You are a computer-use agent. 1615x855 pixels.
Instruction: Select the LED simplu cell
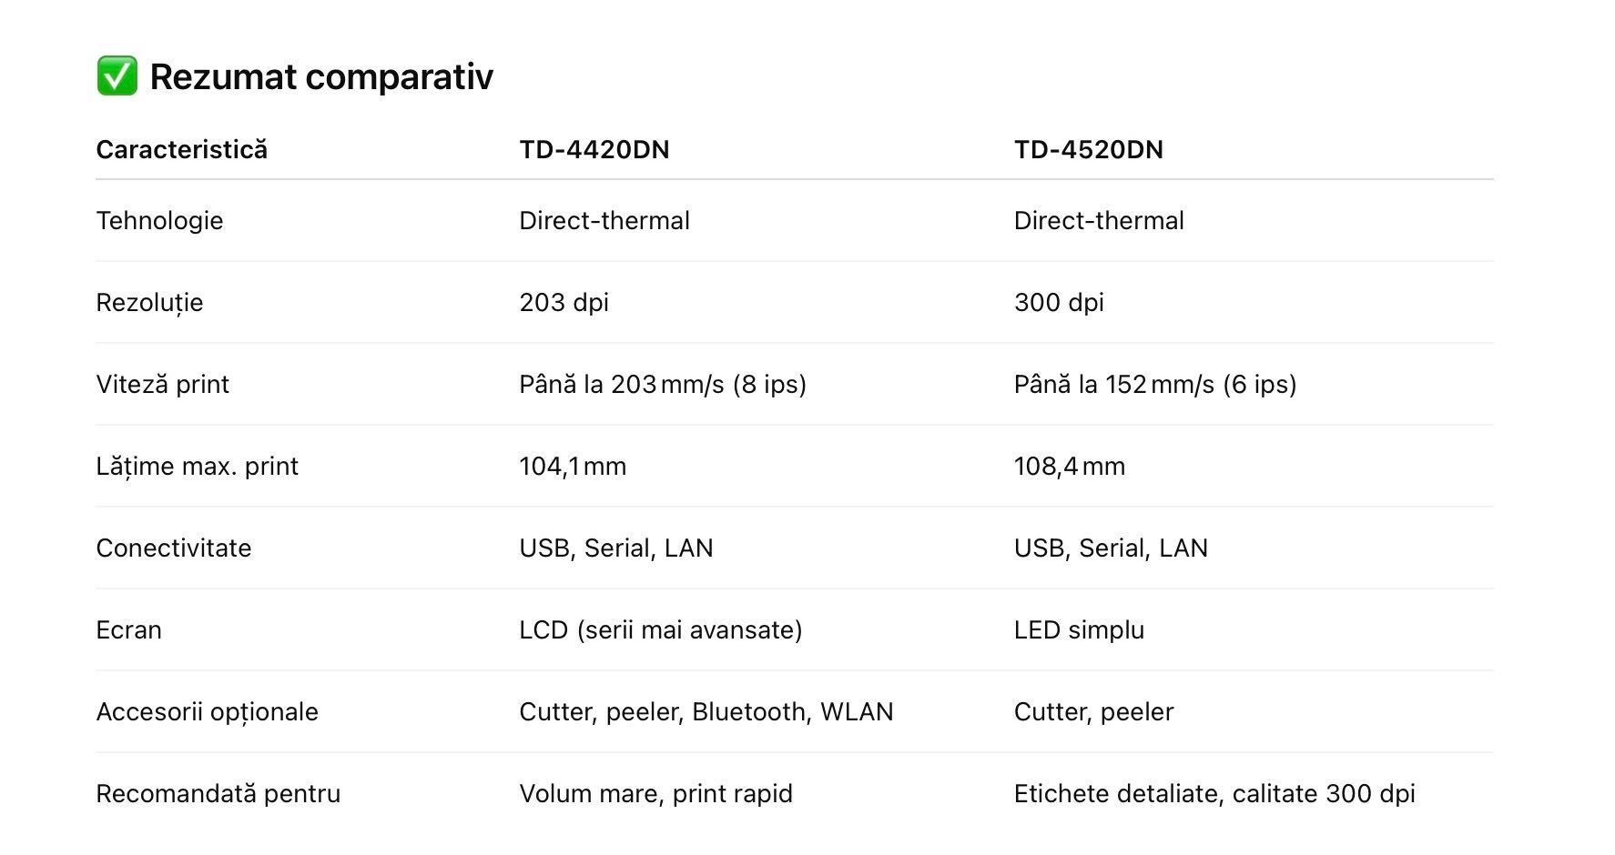coord(1079,630)
